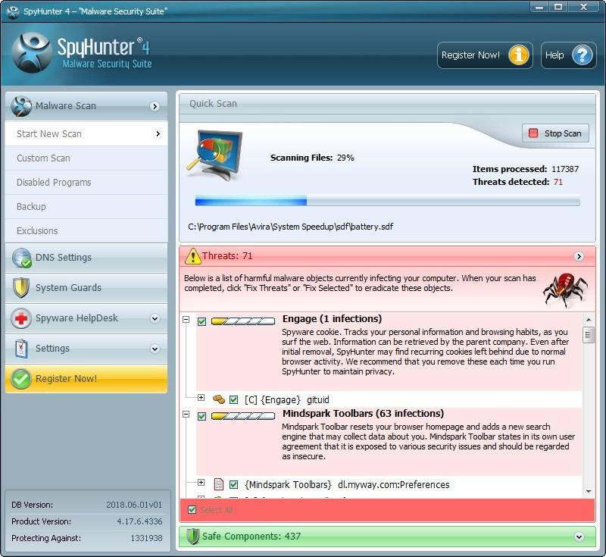This screenshot has height=557, width=606.
Task: Click the Engage threat level meter
Action: pyautogui.click(x=243, y=321)
